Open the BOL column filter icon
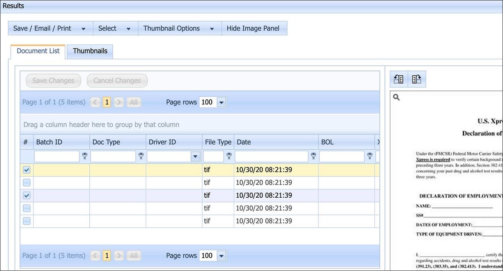 pos(370,156)
